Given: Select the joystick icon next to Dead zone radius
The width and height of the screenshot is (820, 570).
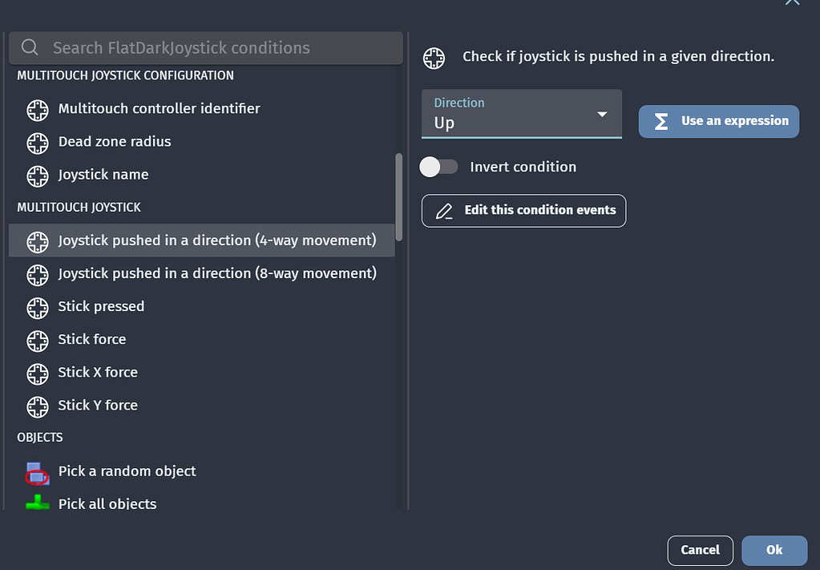Looking at the screenshot, I should click(38, 142).
